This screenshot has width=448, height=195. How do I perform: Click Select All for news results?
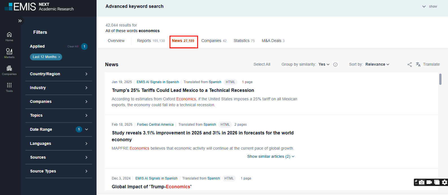pyautogui.click(x=262, y=65)
